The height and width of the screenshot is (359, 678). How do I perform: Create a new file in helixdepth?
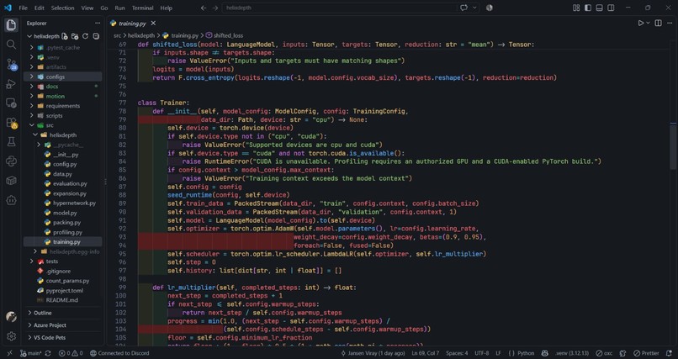(65, 36)
